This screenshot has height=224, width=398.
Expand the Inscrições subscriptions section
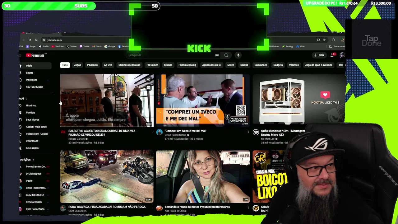[x=27, y=160]
